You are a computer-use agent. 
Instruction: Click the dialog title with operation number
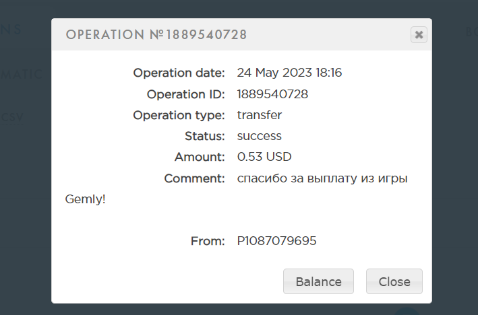156,34
